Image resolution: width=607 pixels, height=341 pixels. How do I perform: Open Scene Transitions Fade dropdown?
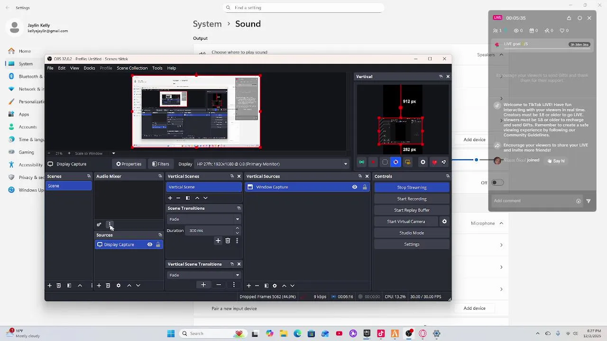[204, 219]
